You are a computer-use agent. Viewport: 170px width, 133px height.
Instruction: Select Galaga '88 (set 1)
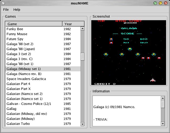click(43, 64)
